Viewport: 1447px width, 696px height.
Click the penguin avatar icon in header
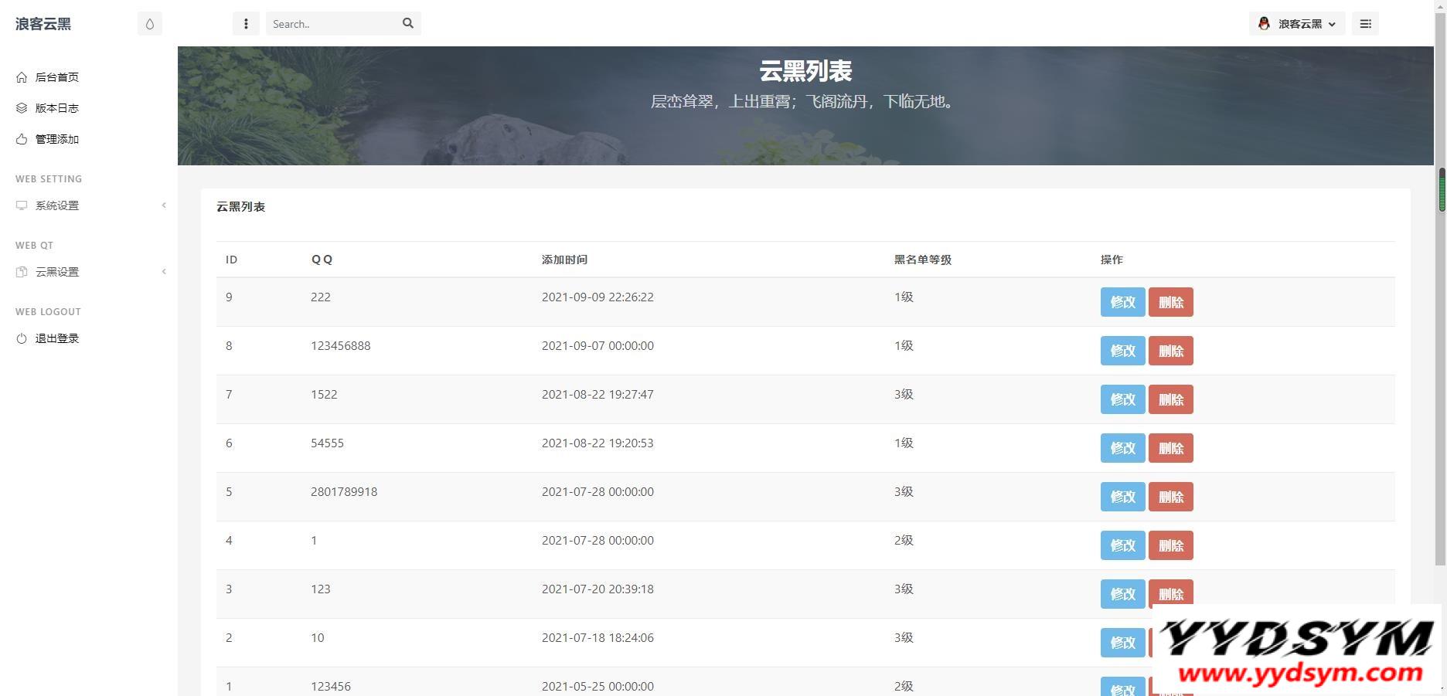point(1264,24)
